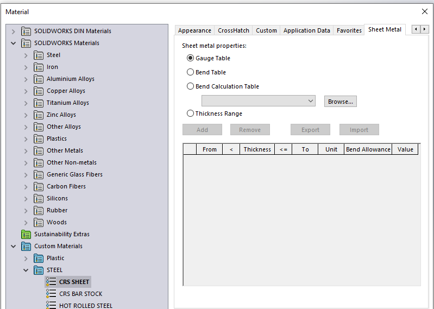Viewport: 434px width, 309px height.
Task: Click the Add button
Action: pyautogui.click(x=202, y=129)
